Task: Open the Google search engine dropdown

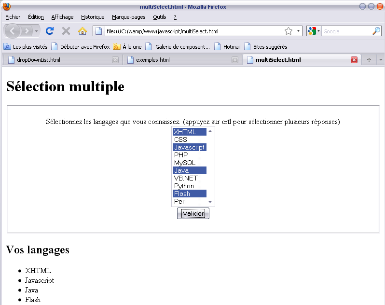Action: pos(314,31)
